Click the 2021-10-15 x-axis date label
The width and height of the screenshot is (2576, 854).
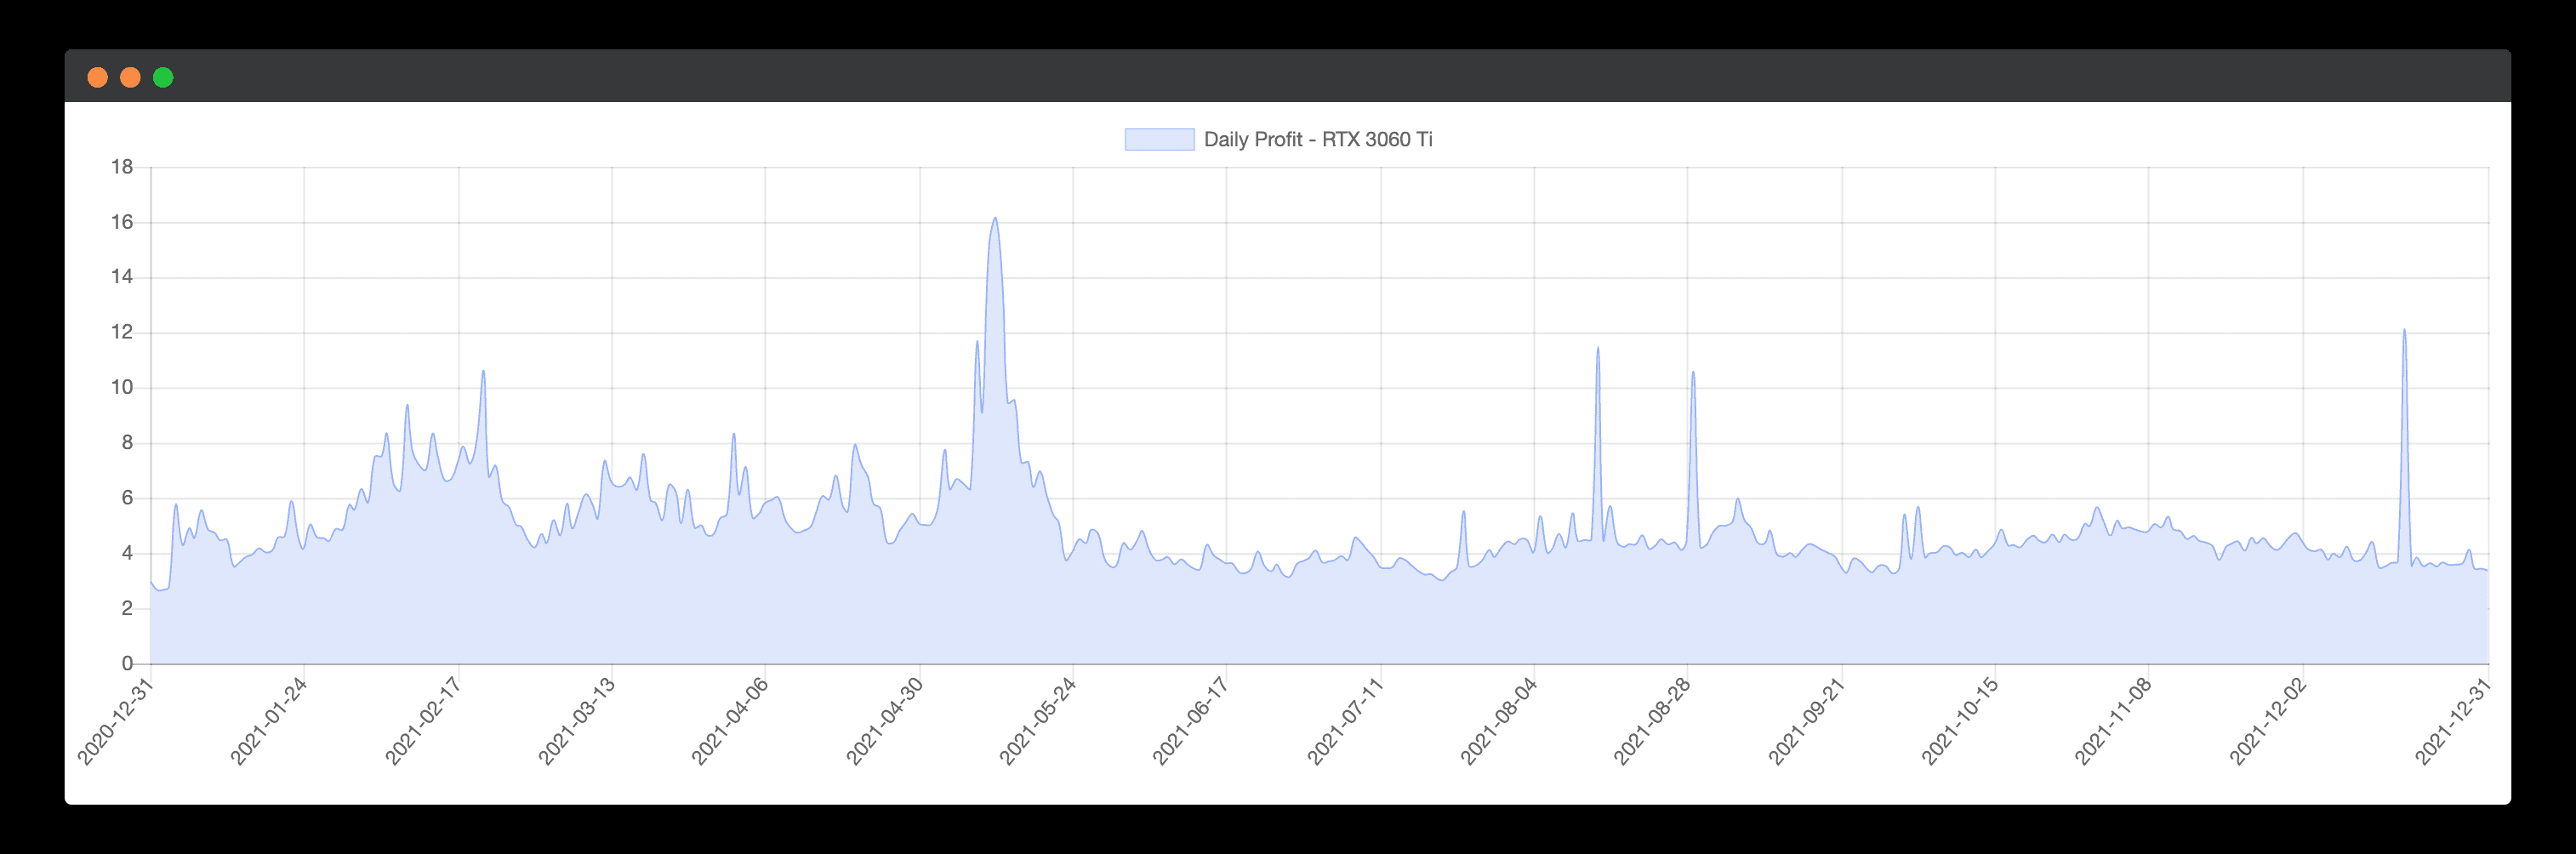pyautogui.click(x=1959, y=721)
